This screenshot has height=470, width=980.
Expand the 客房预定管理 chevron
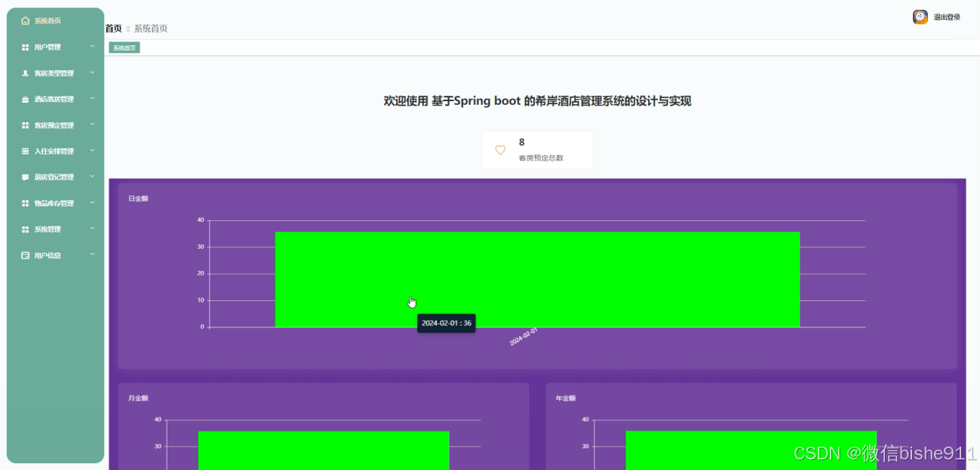pos(92,124)
